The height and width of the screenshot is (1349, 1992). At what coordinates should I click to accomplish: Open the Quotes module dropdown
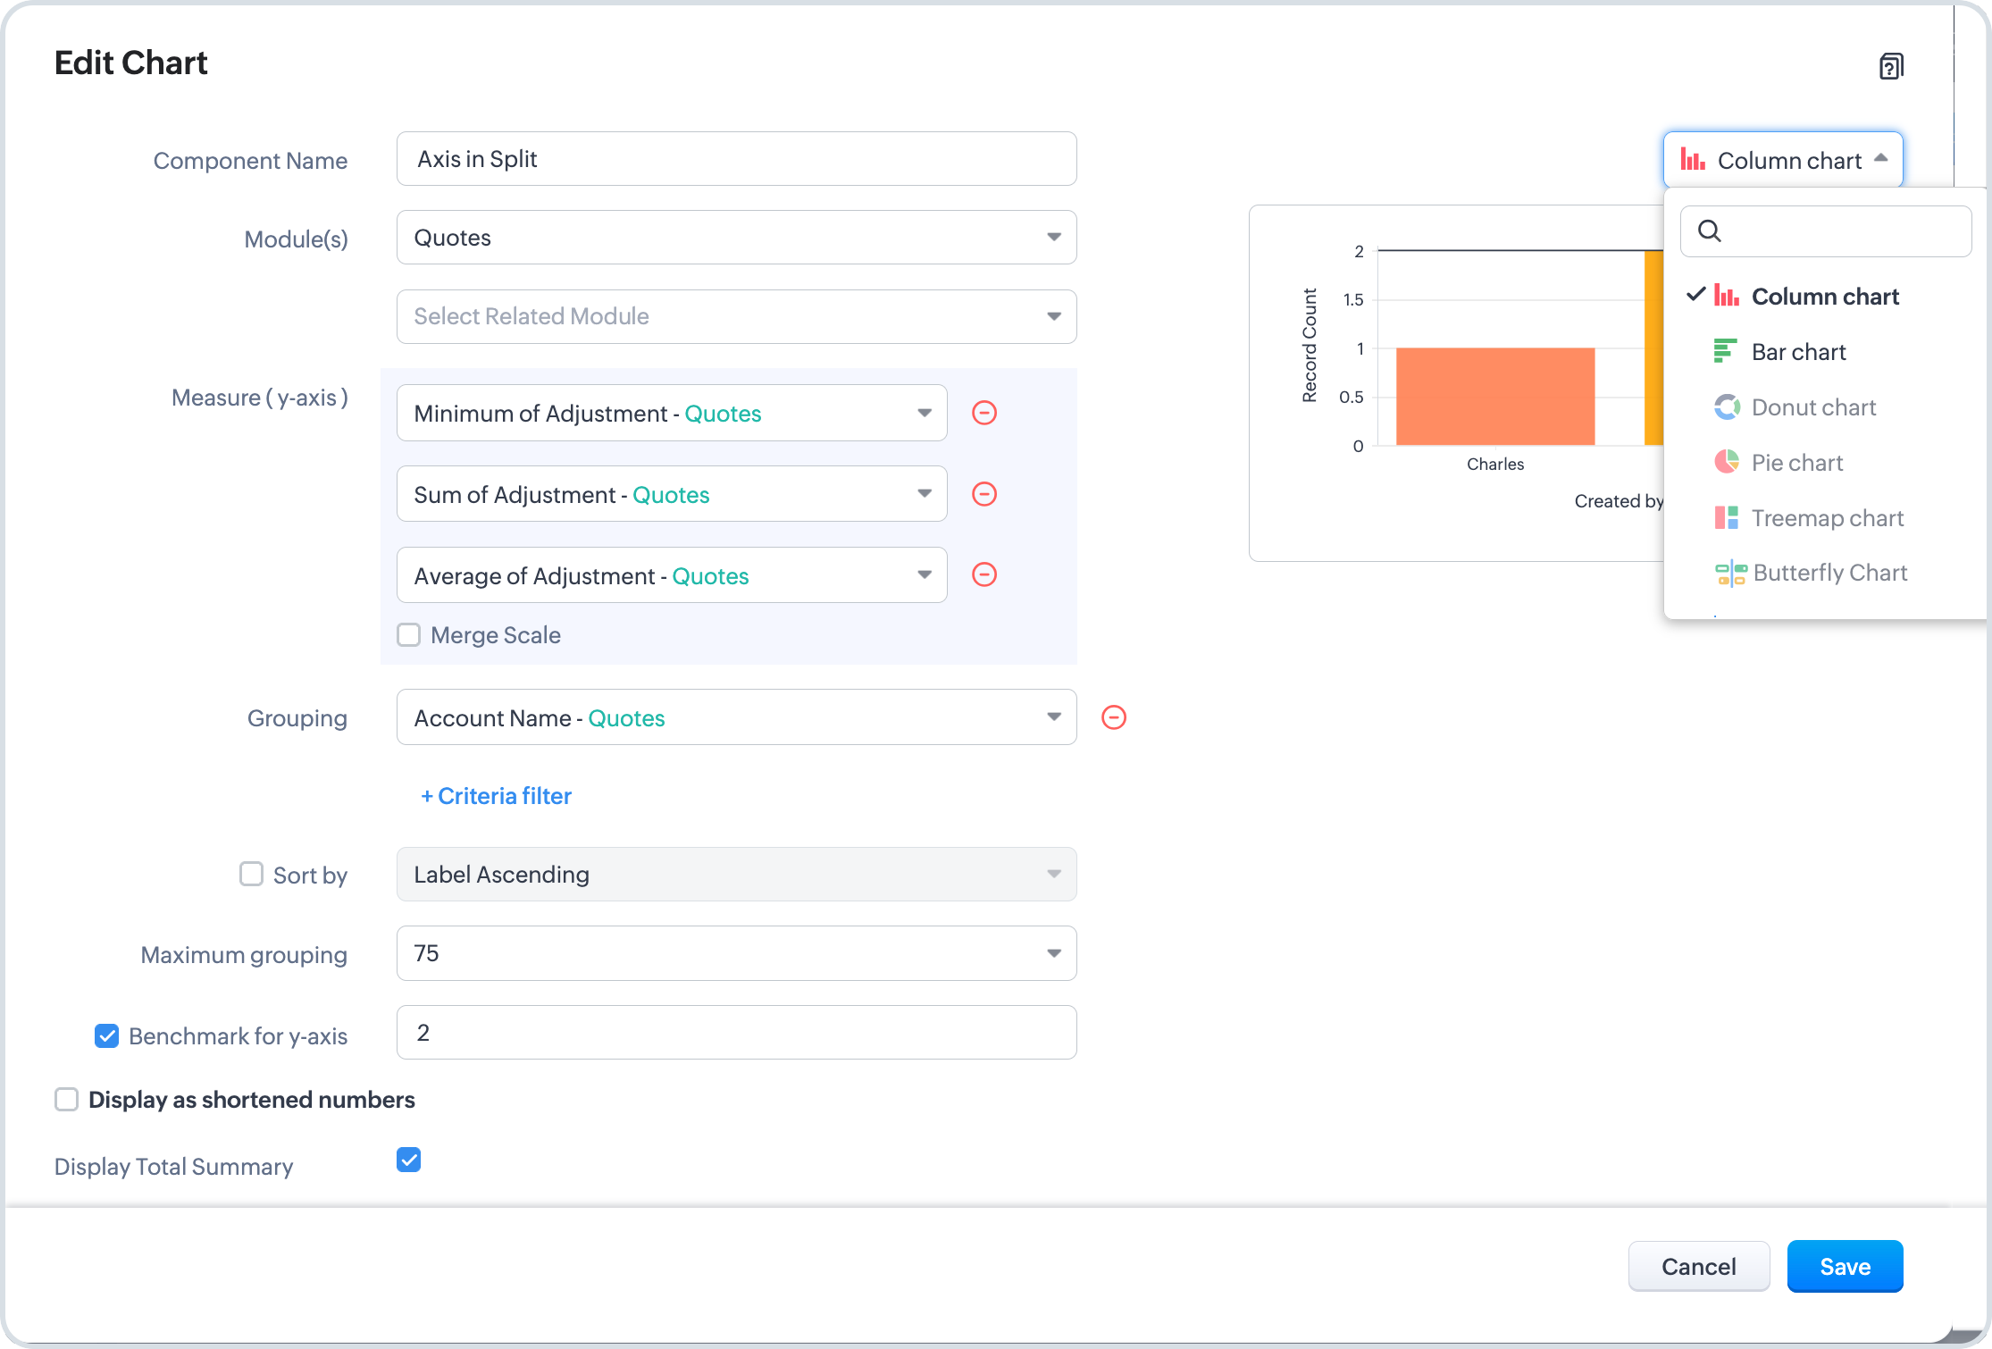[736, 238]
